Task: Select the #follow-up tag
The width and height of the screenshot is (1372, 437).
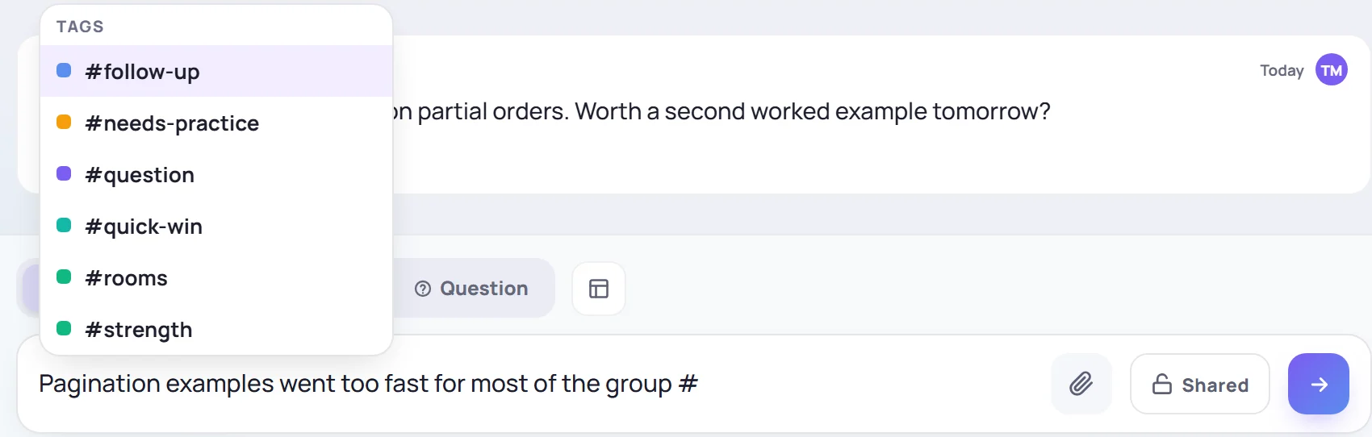Action: (216, 71)
